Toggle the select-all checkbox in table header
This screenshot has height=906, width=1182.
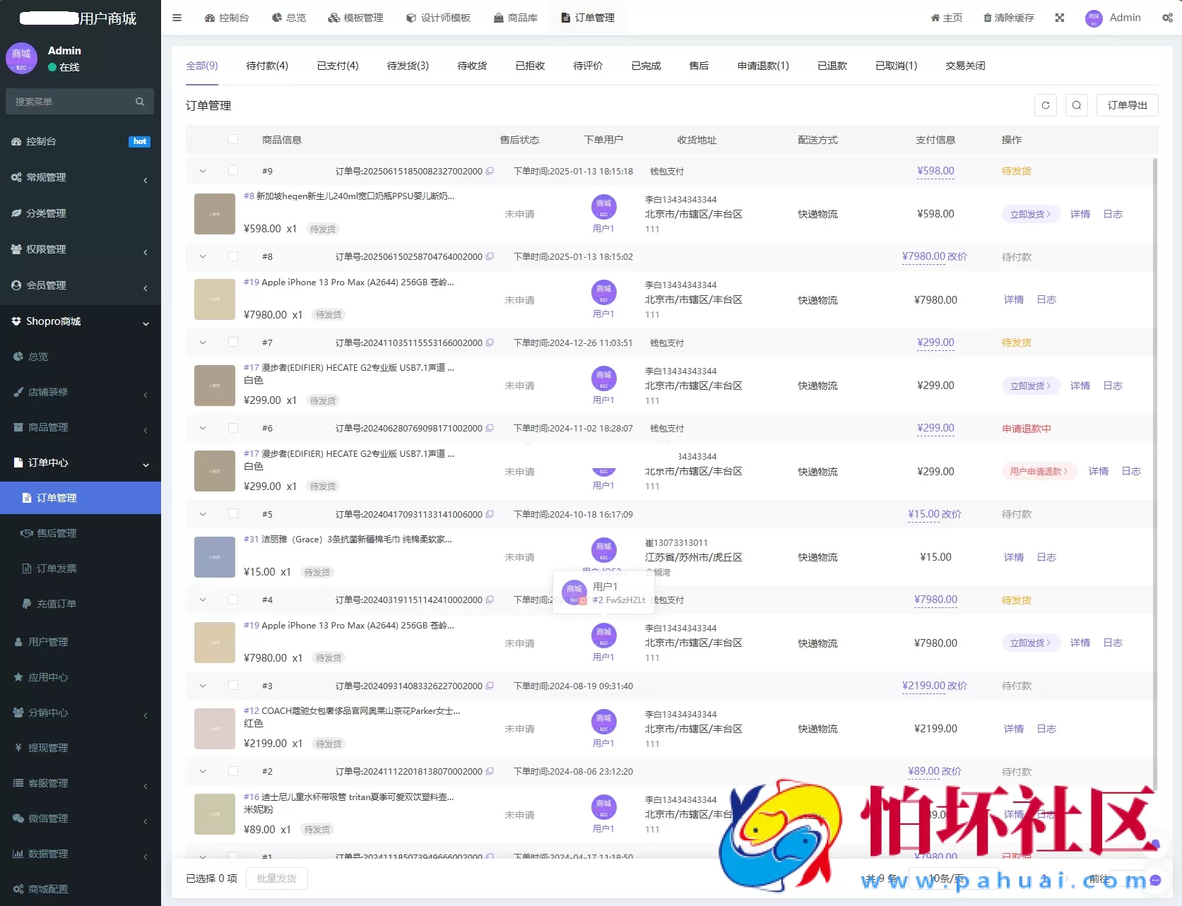pyautogui.click(x=234, y=139)
